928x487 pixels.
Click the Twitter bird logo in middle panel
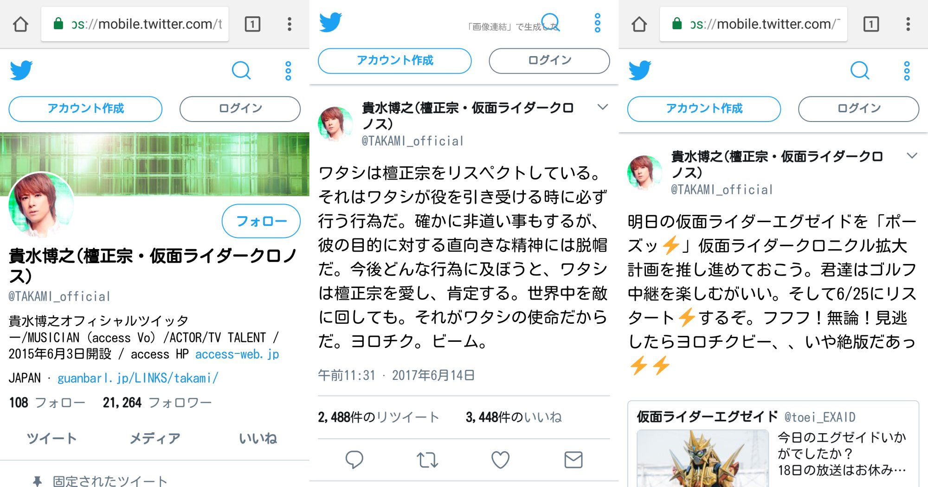pyautogui.click(x=330, y=22)
